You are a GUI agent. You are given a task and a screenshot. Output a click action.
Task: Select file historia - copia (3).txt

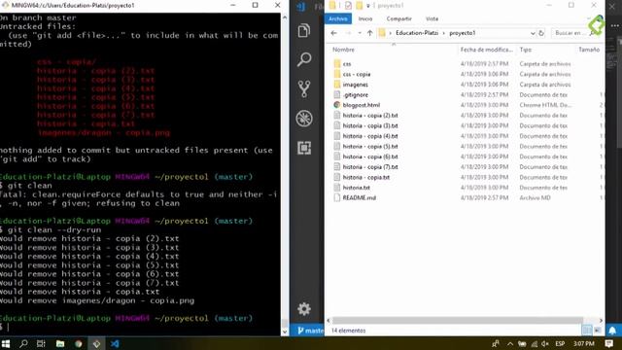(x=370, y=125)
